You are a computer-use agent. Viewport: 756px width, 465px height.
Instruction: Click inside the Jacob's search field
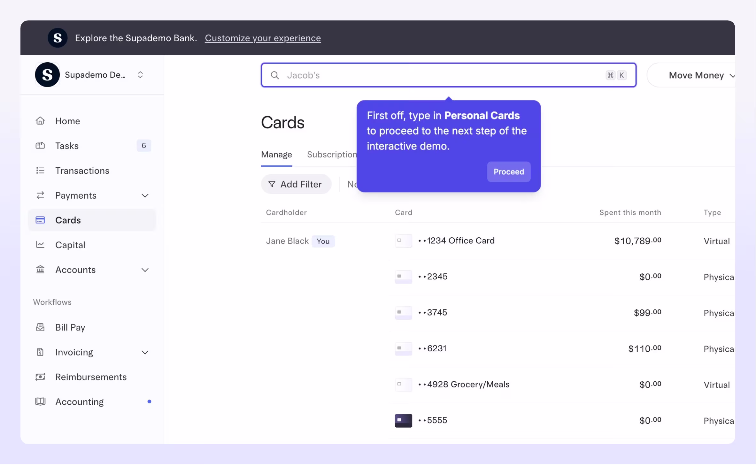(383, 75)
